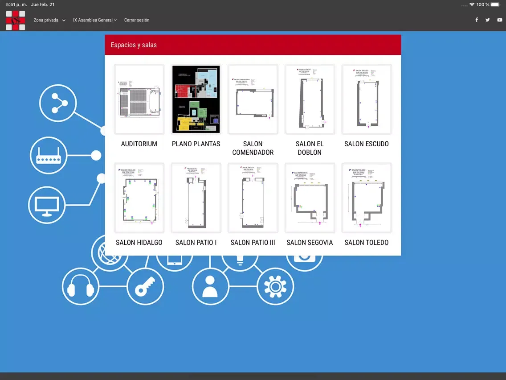Click the SALON PATIO III label text

pos(253,243)
